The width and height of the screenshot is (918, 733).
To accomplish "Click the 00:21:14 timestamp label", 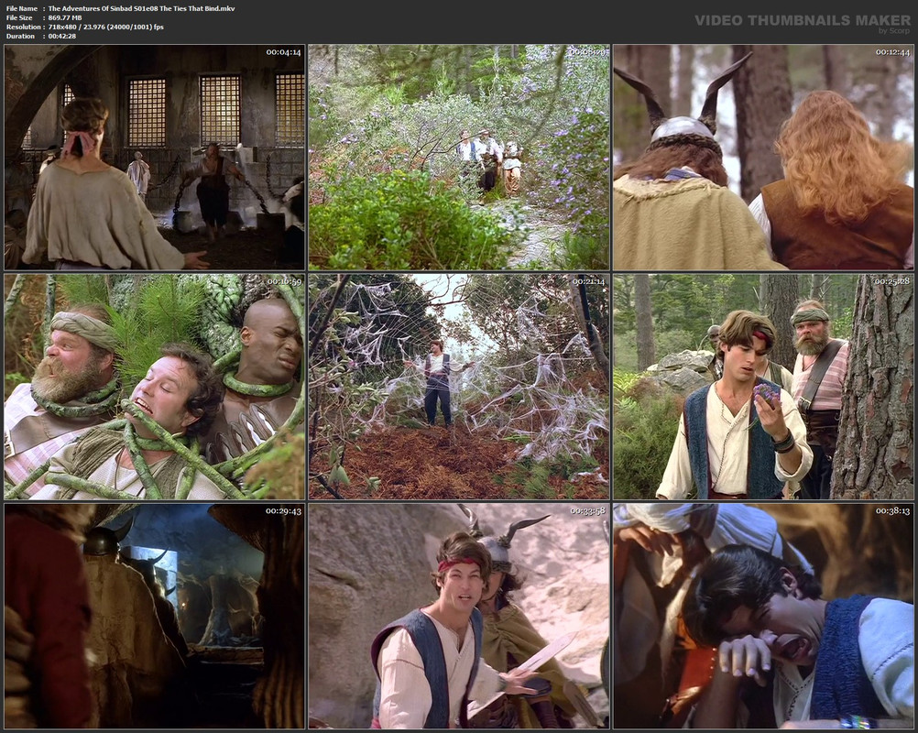I will pos(588,281).
